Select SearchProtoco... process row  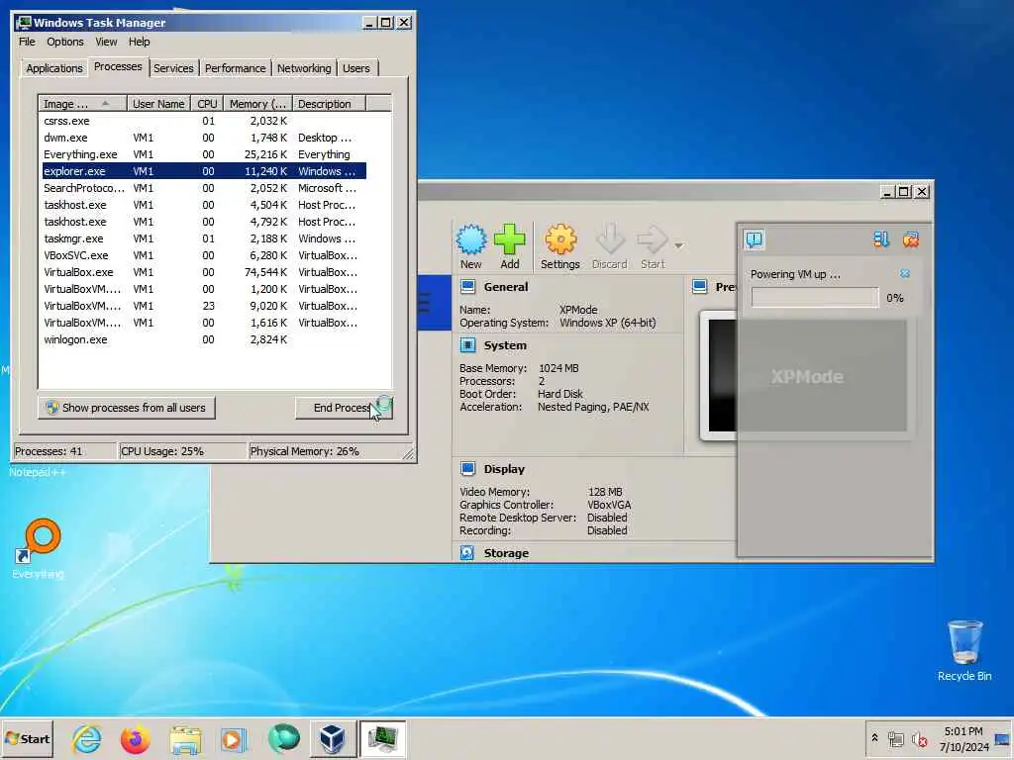point(204,188)
